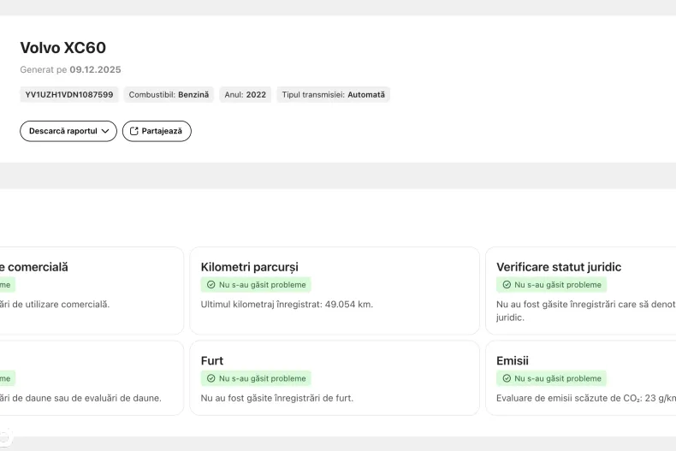Open the Emisii card heading
676x451 pixels.
pos(513,361)
